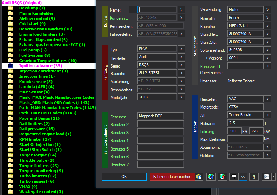Click the Max. Drehmom. input field

[245, 139]
